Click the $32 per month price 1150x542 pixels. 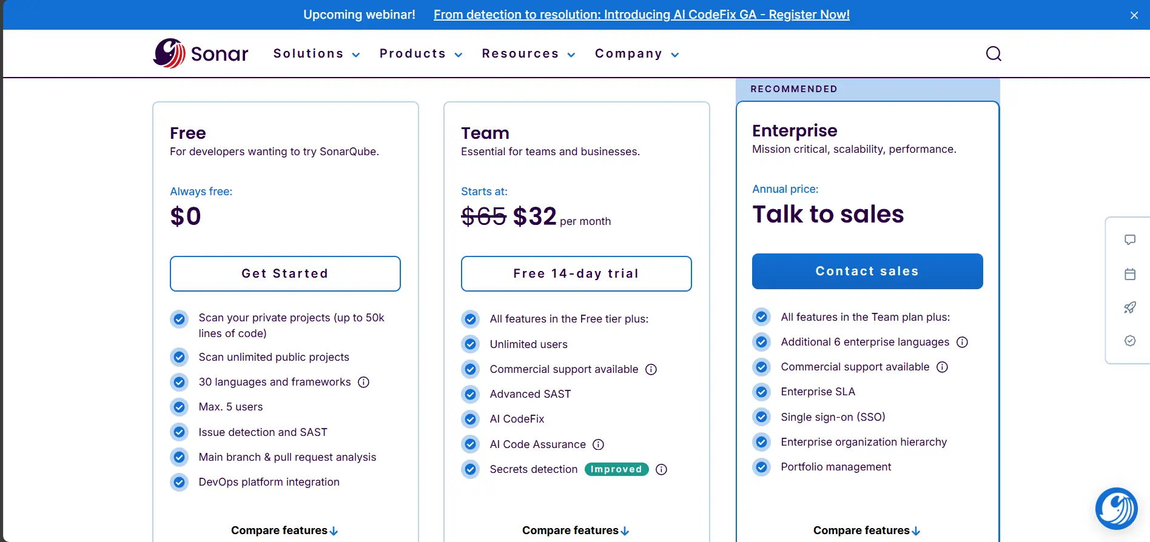click(x=562, y=216)
